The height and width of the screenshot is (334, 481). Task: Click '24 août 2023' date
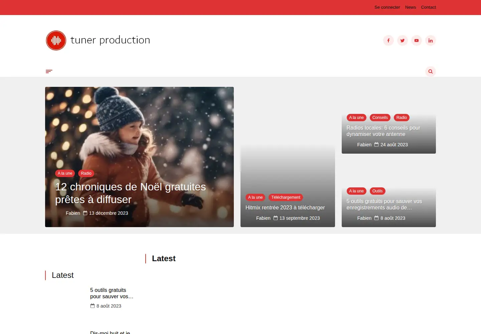click(394, 145)
